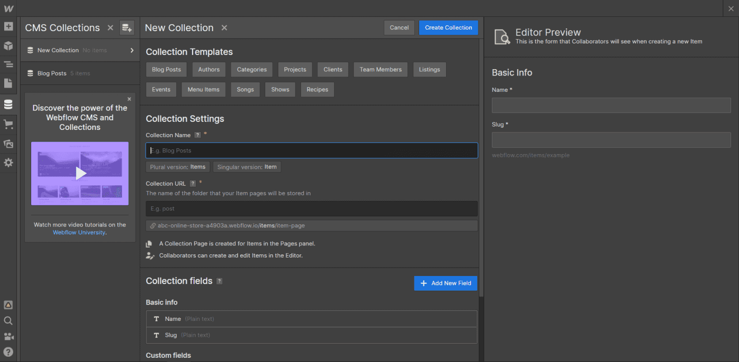Screen dimensions: 739x362
Task: Click help icon next to Collection Name
Action: [x=197, y=135]
